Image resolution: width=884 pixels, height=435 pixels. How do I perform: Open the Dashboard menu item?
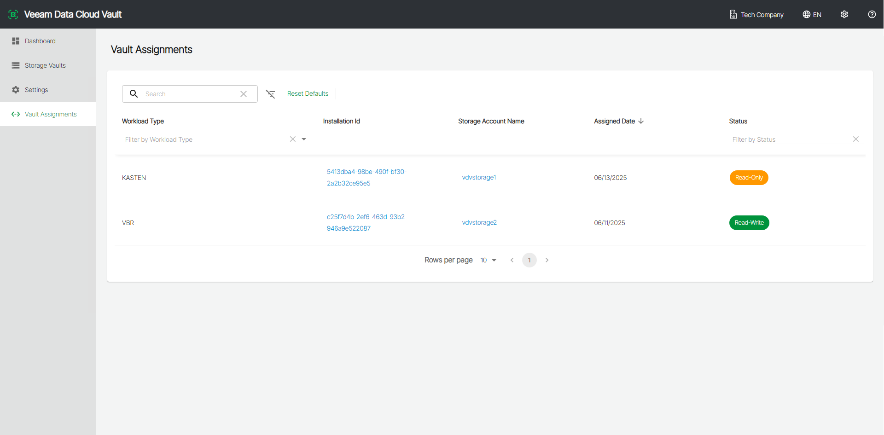(x=48, y=41)
